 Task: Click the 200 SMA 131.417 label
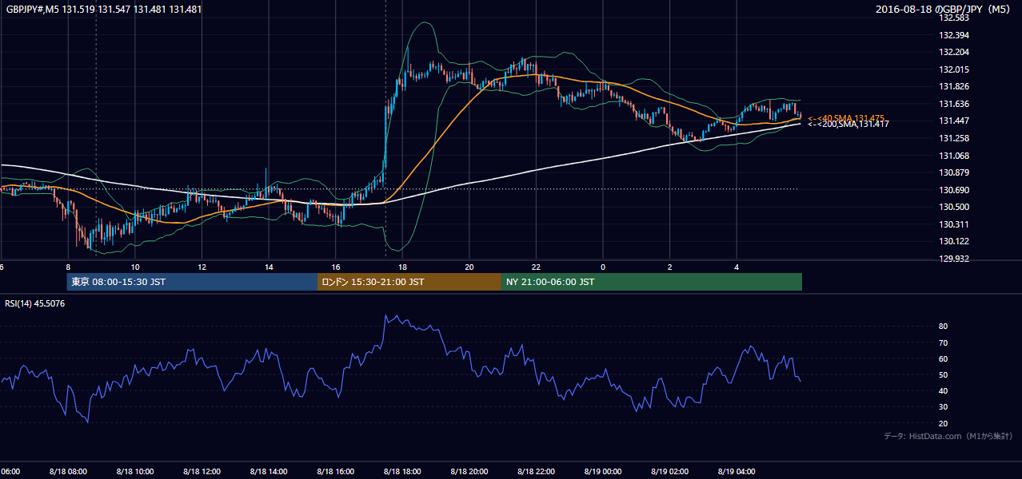click(848, 124)
